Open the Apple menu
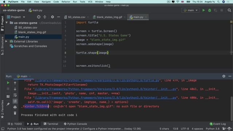233x131 pixels. (4, 2)
